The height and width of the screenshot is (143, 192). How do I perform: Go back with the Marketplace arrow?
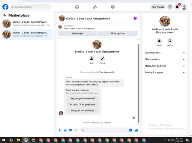point(5,15)
